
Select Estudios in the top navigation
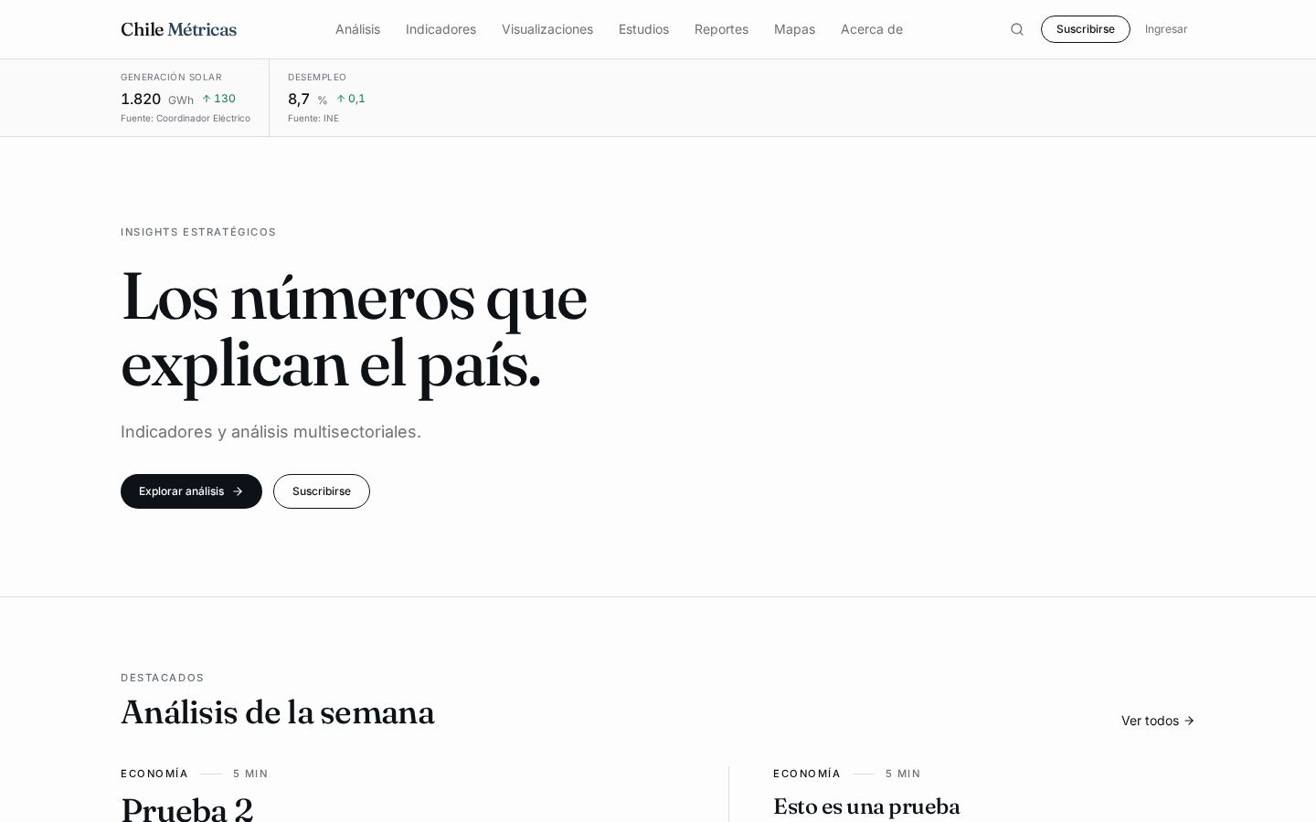pyautogui.click(x=643, y=29)
